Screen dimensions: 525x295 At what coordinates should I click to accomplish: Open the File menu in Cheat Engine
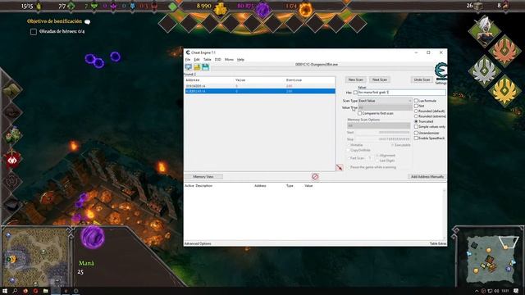coord(188,60)
